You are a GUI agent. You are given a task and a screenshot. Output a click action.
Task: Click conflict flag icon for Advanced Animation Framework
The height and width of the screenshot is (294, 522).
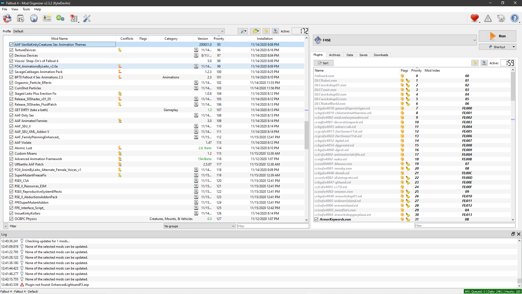[120, 159]
